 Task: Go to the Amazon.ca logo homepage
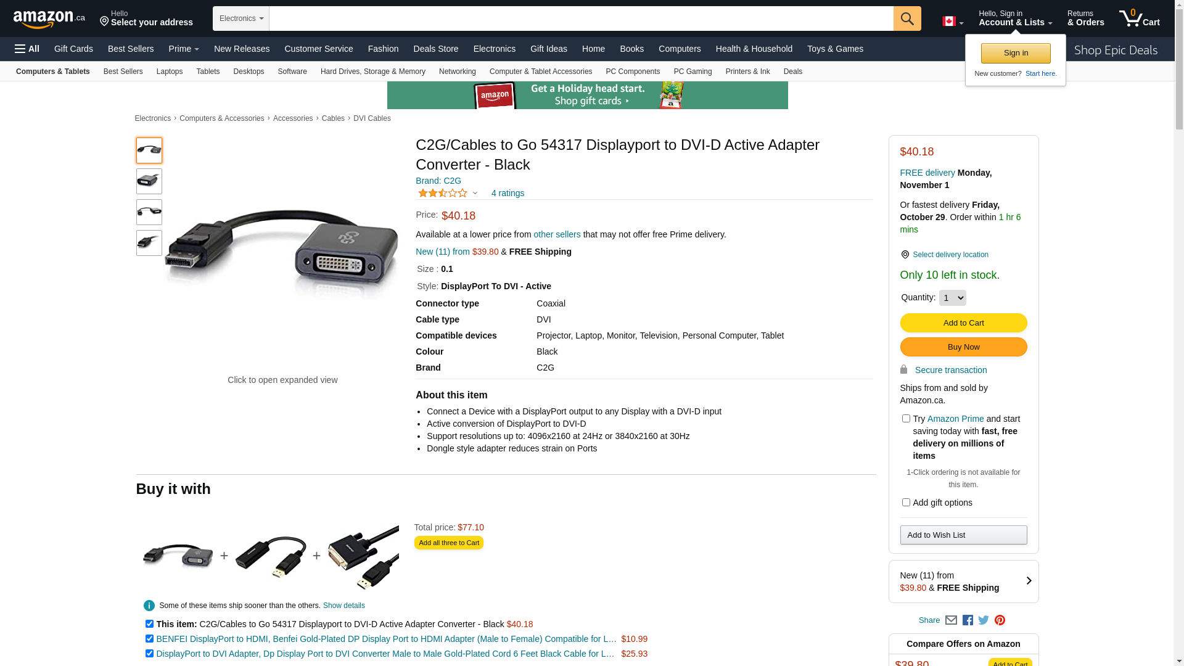pyautogui.click(x=49, y=19)
